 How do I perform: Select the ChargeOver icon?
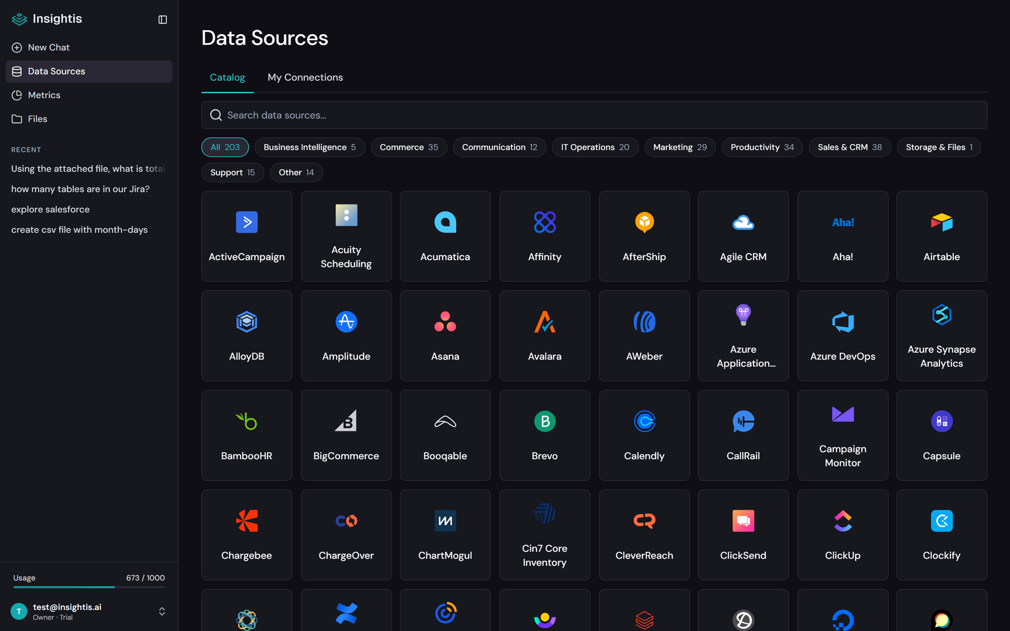[x=346, y=521]
